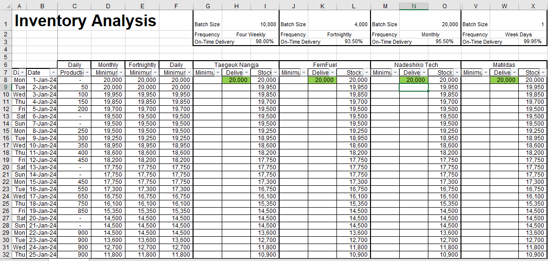The image size is (548, 261).
Task: Select the Nadeshiko Tech group header cell
Action: (x=416, y=65)
